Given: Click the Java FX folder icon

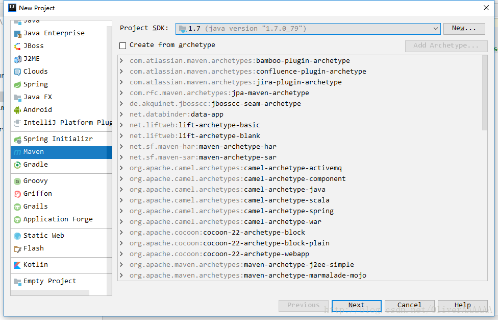Looking at the screenshot, I should click(17, 97).
